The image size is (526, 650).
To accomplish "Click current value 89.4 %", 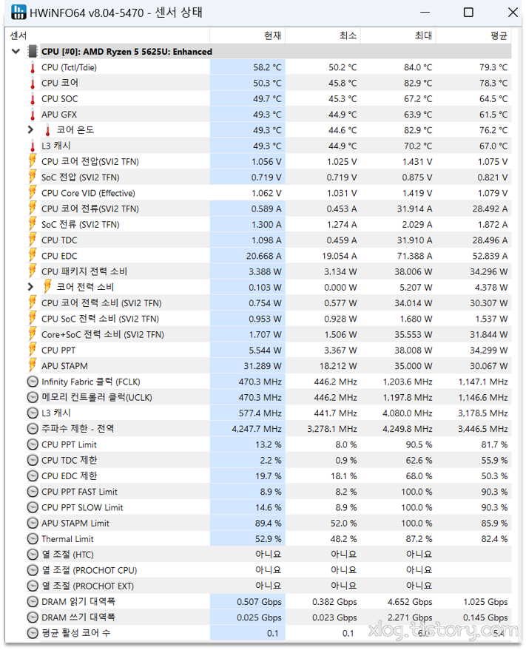I will click(x=268, y=523).
